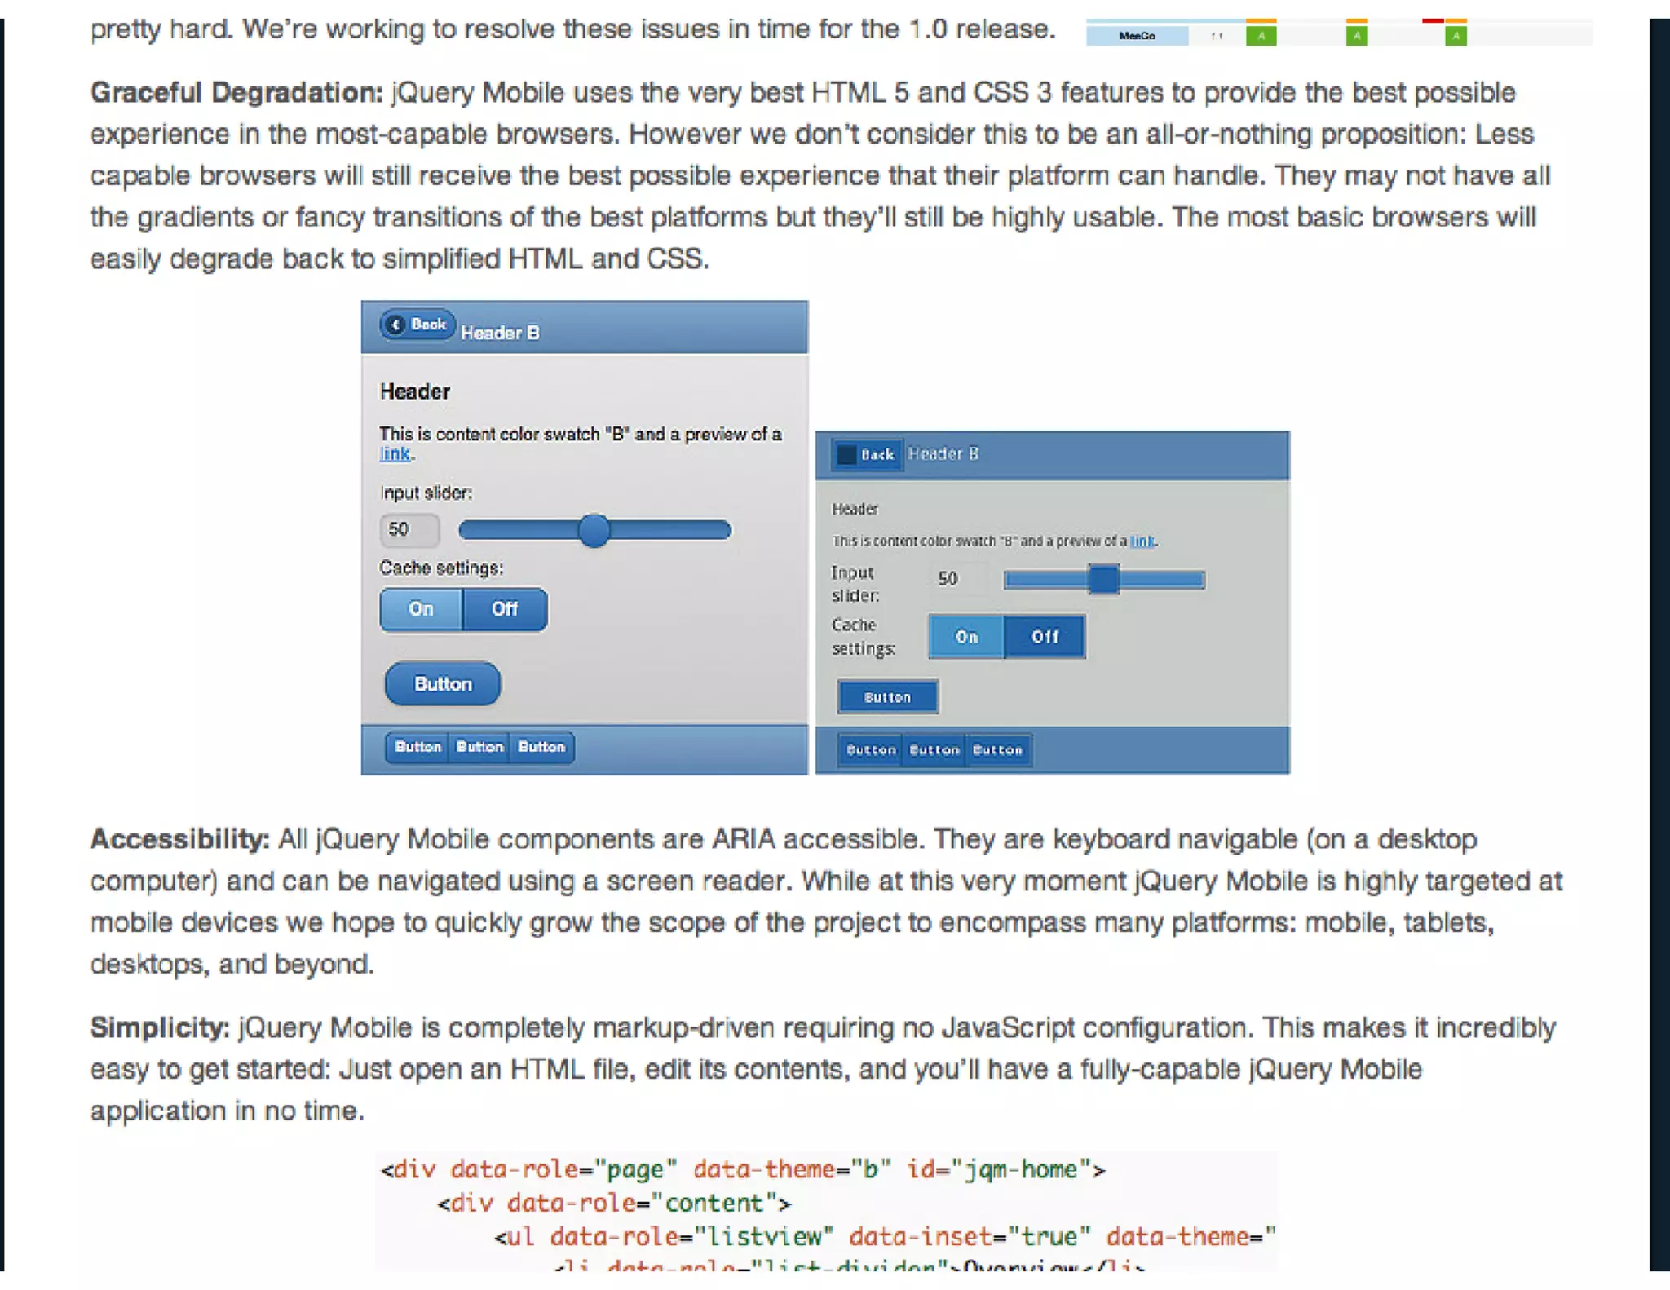Click 'Input slider:' label in left demo

coord(426,493)
